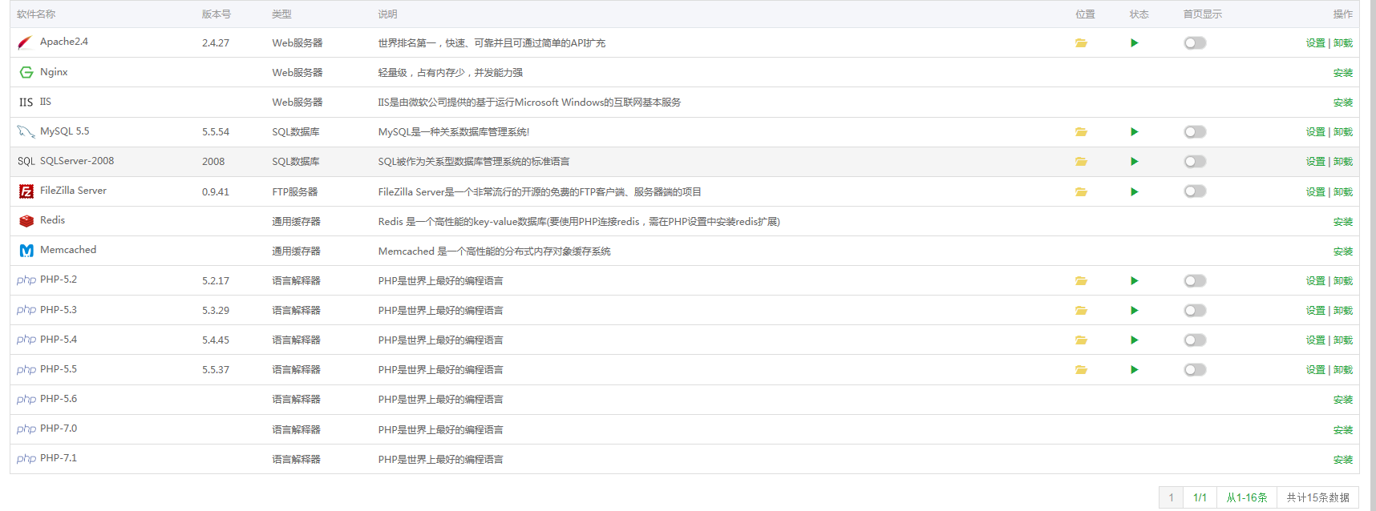Image resolution: width=1376 pixels, height=511 pixels.
Task: Click the PHP-5.3 status play icon
Action: click(x=1135, y=311)
